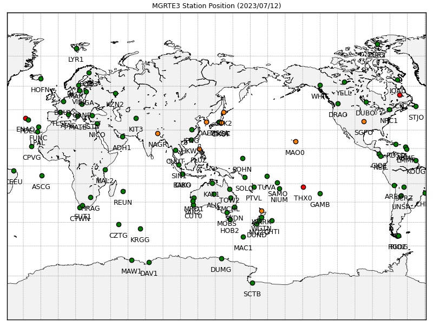
Task: Click the orange MAO0 station marker
Action: click(296, 142)
